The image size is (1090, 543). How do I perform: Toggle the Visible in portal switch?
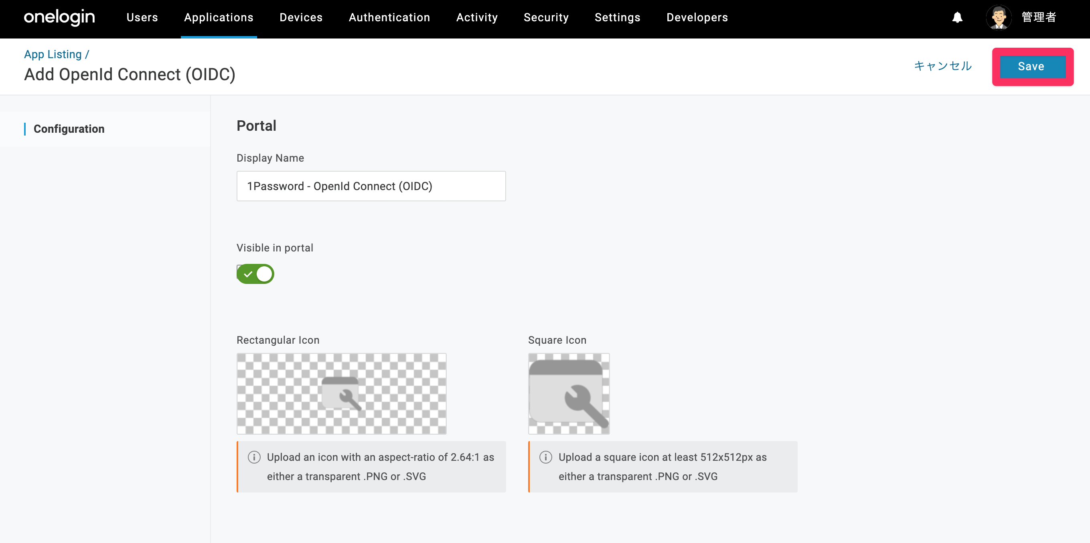[255, 274]
